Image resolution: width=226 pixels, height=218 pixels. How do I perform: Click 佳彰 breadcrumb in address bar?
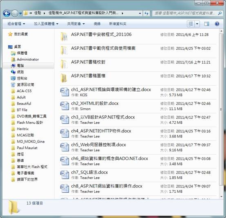point(38,13)
